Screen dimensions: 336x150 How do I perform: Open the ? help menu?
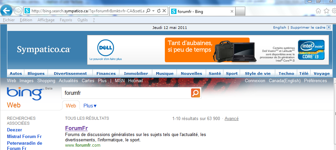tap(94, 20)
